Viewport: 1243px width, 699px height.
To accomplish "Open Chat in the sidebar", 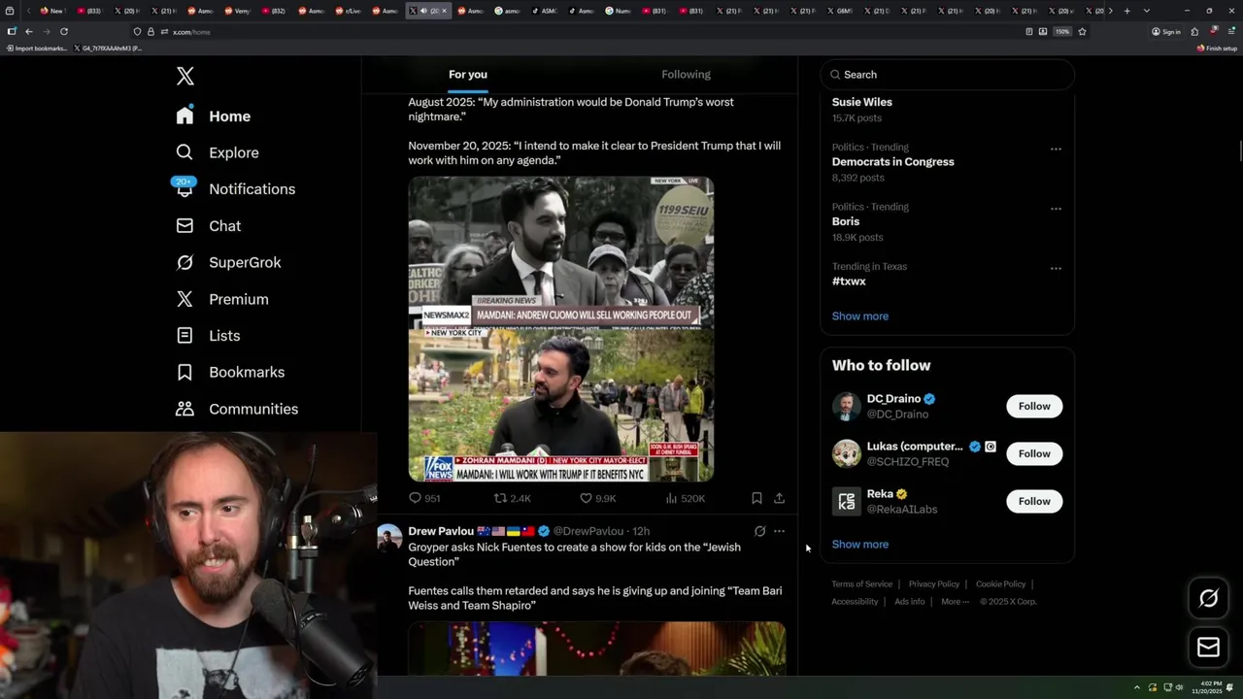I will coord(209,226).
